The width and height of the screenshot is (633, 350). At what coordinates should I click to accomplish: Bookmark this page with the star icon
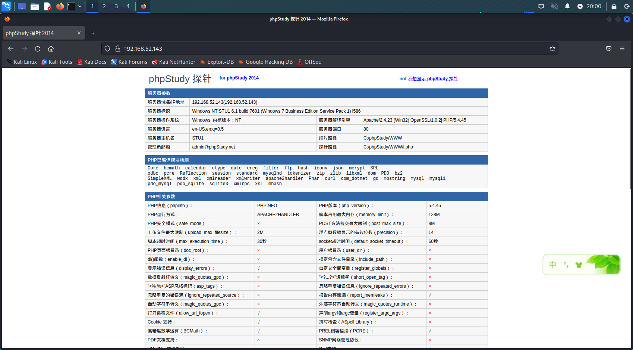[x=552, y=49]
